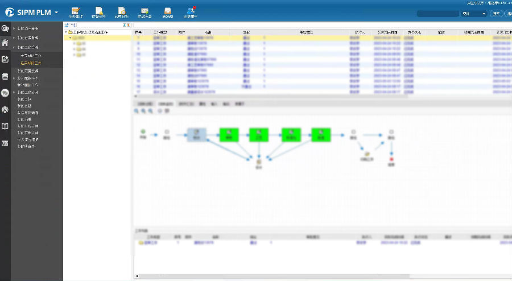The height and width of the screenshot is (281, 512).
Task: Expand the second subfolder under the highlighted folder
Action: click(x=75, y=49)
